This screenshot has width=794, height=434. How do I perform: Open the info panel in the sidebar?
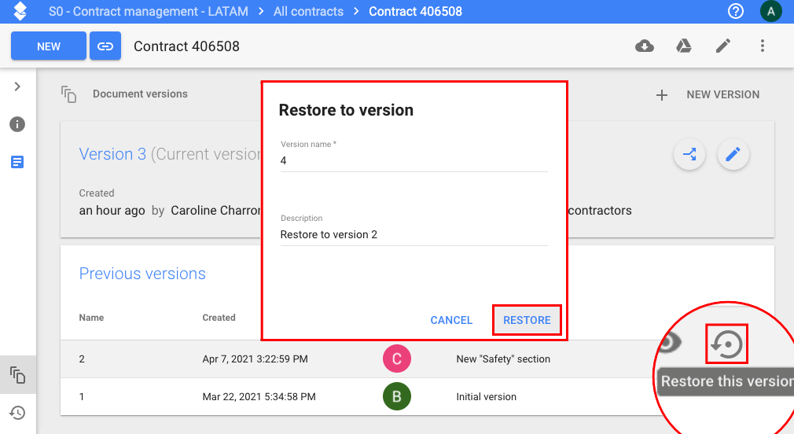(17, 124)
